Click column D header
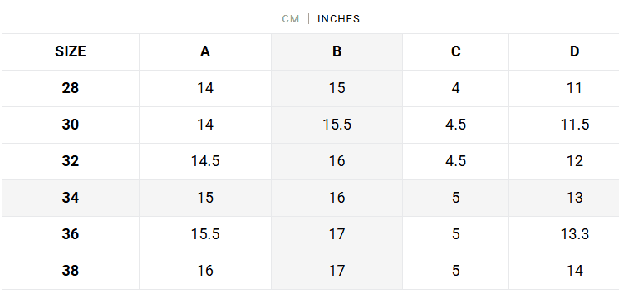Viewport: 619px width, 304px height. (574, 51)
